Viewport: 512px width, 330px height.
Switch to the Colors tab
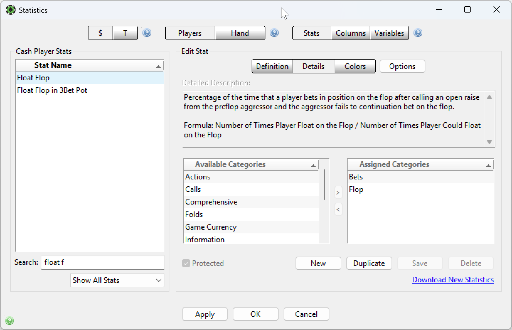(355, 66)
